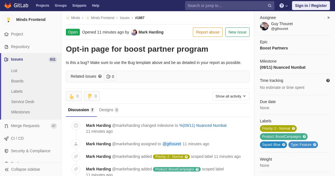Open Labels in sidebar
The image size is (335, 176).
[x=17, y=91]
